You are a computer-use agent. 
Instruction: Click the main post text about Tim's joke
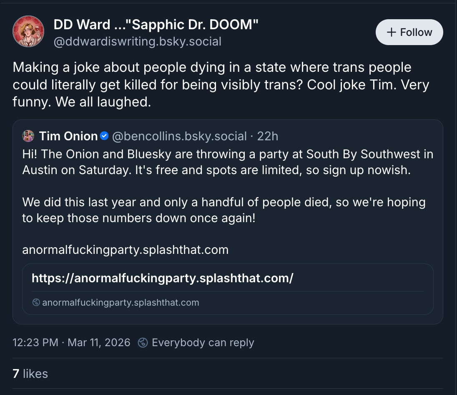click(221, 84)
